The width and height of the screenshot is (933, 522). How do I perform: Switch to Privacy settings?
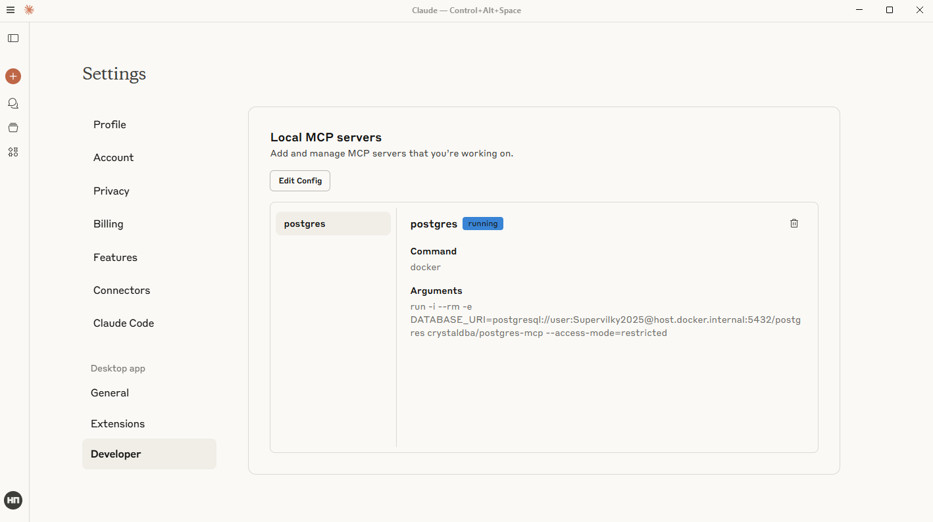tap(111, 191)
